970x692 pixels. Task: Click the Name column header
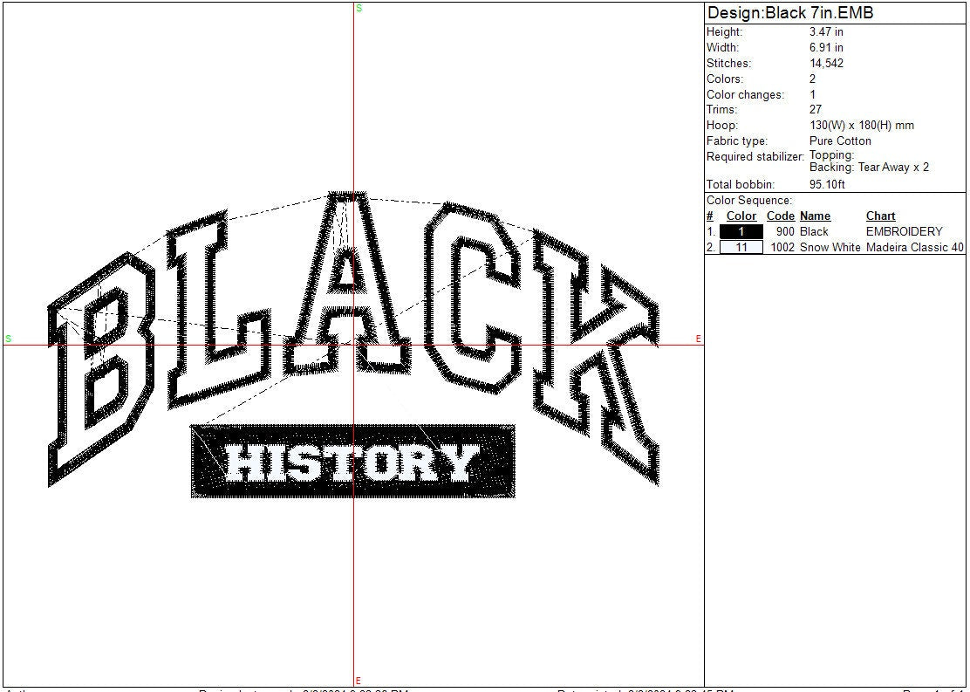click(815, 216)
